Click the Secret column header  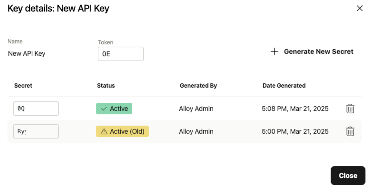coord(23,86)
